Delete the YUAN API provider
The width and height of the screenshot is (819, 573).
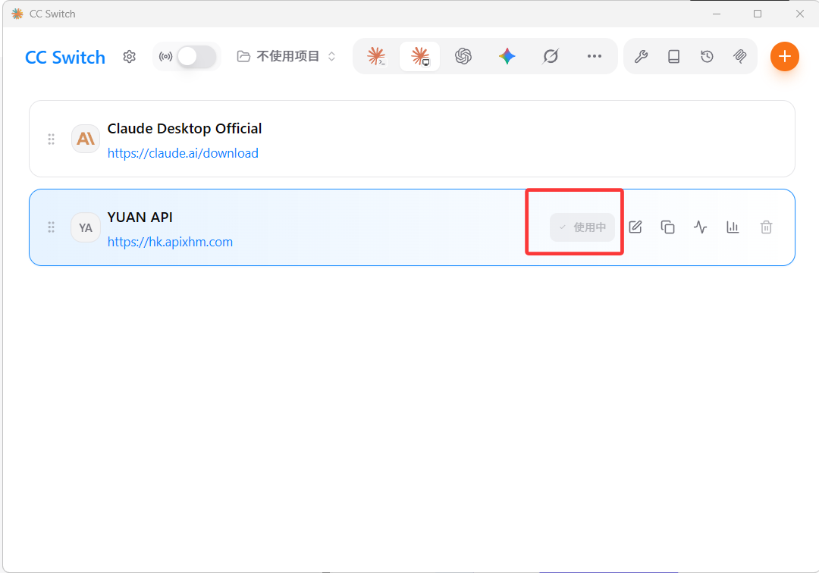766,227
